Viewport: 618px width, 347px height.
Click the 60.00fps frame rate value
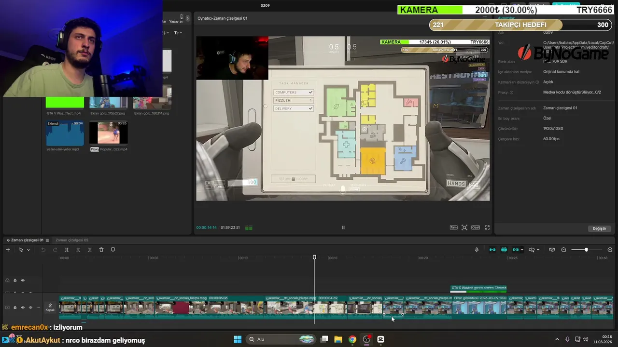[551, 139]
